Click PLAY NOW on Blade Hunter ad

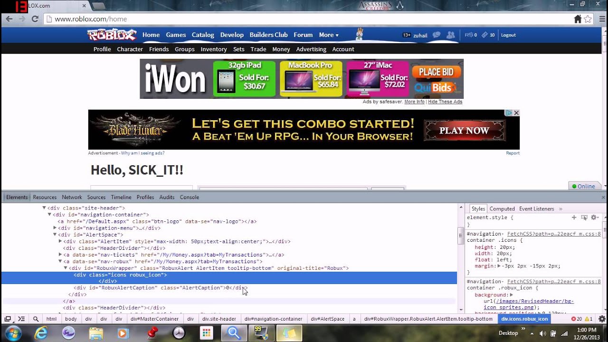tap(464, 130)
